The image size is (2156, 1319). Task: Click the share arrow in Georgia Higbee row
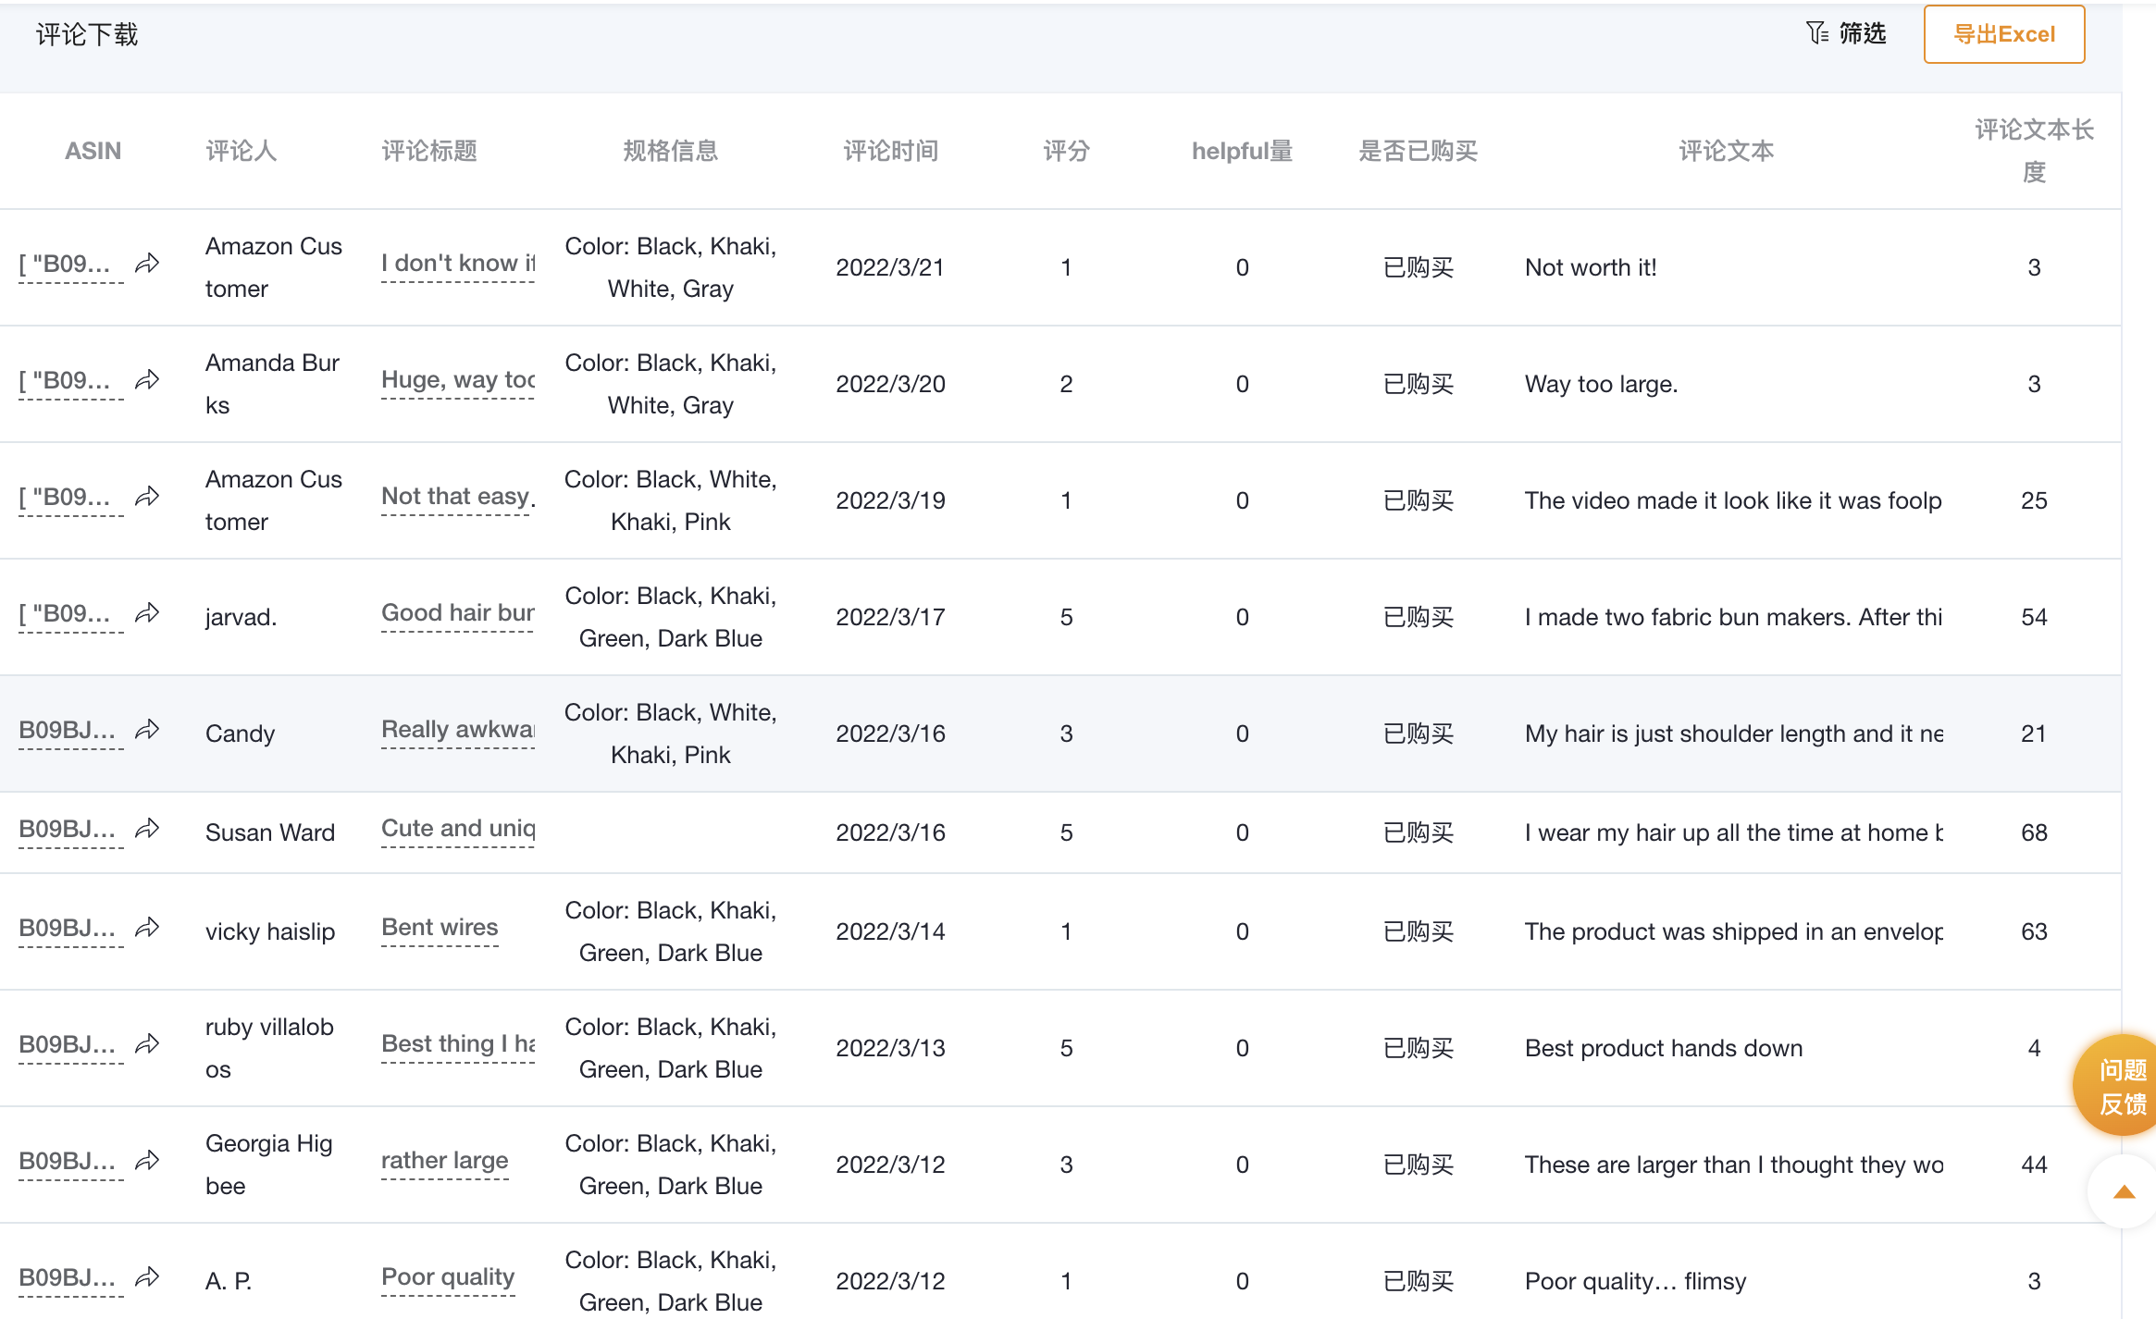coord(147,1162)
